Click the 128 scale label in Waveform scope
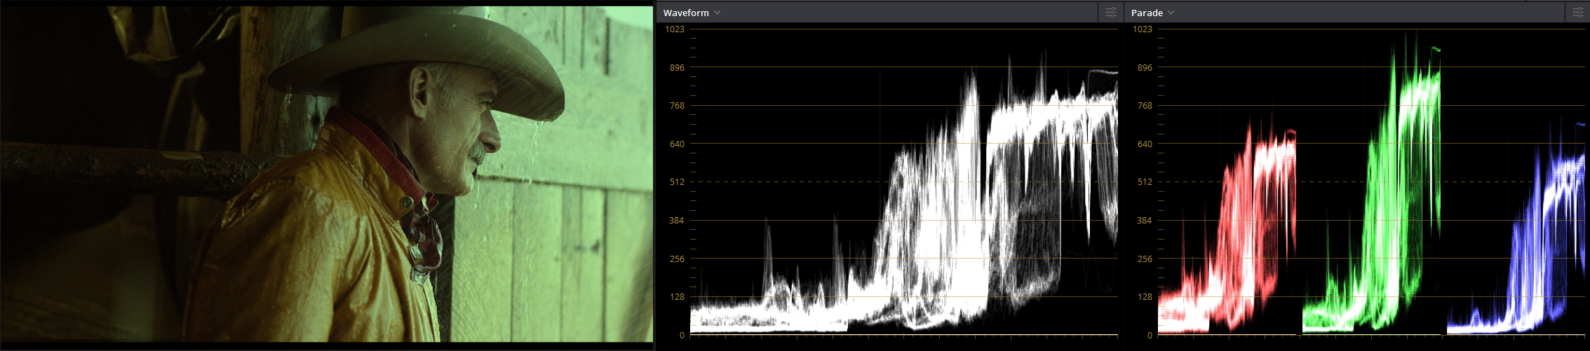The width and height of the screenshot is (1590, 351). (676, 297)
